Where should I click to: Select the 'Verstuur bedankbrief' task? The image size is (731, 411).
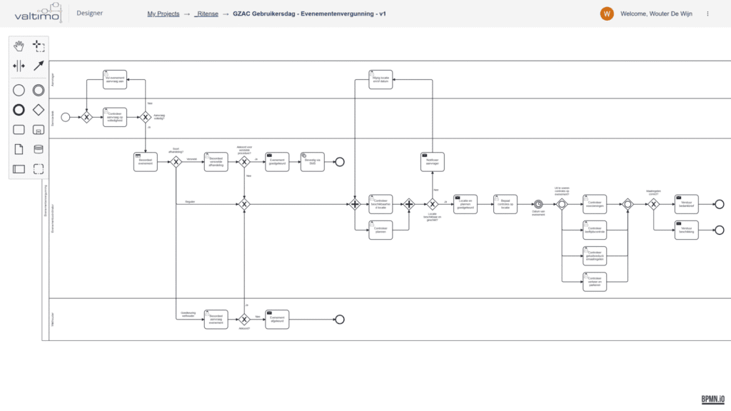pos(686,204)
